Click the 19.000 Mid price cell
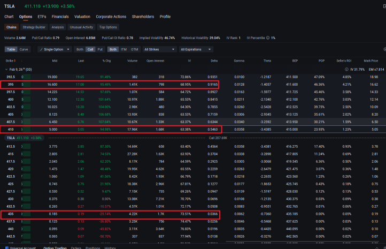Screen dimensions: 386x249 (52, 77)
